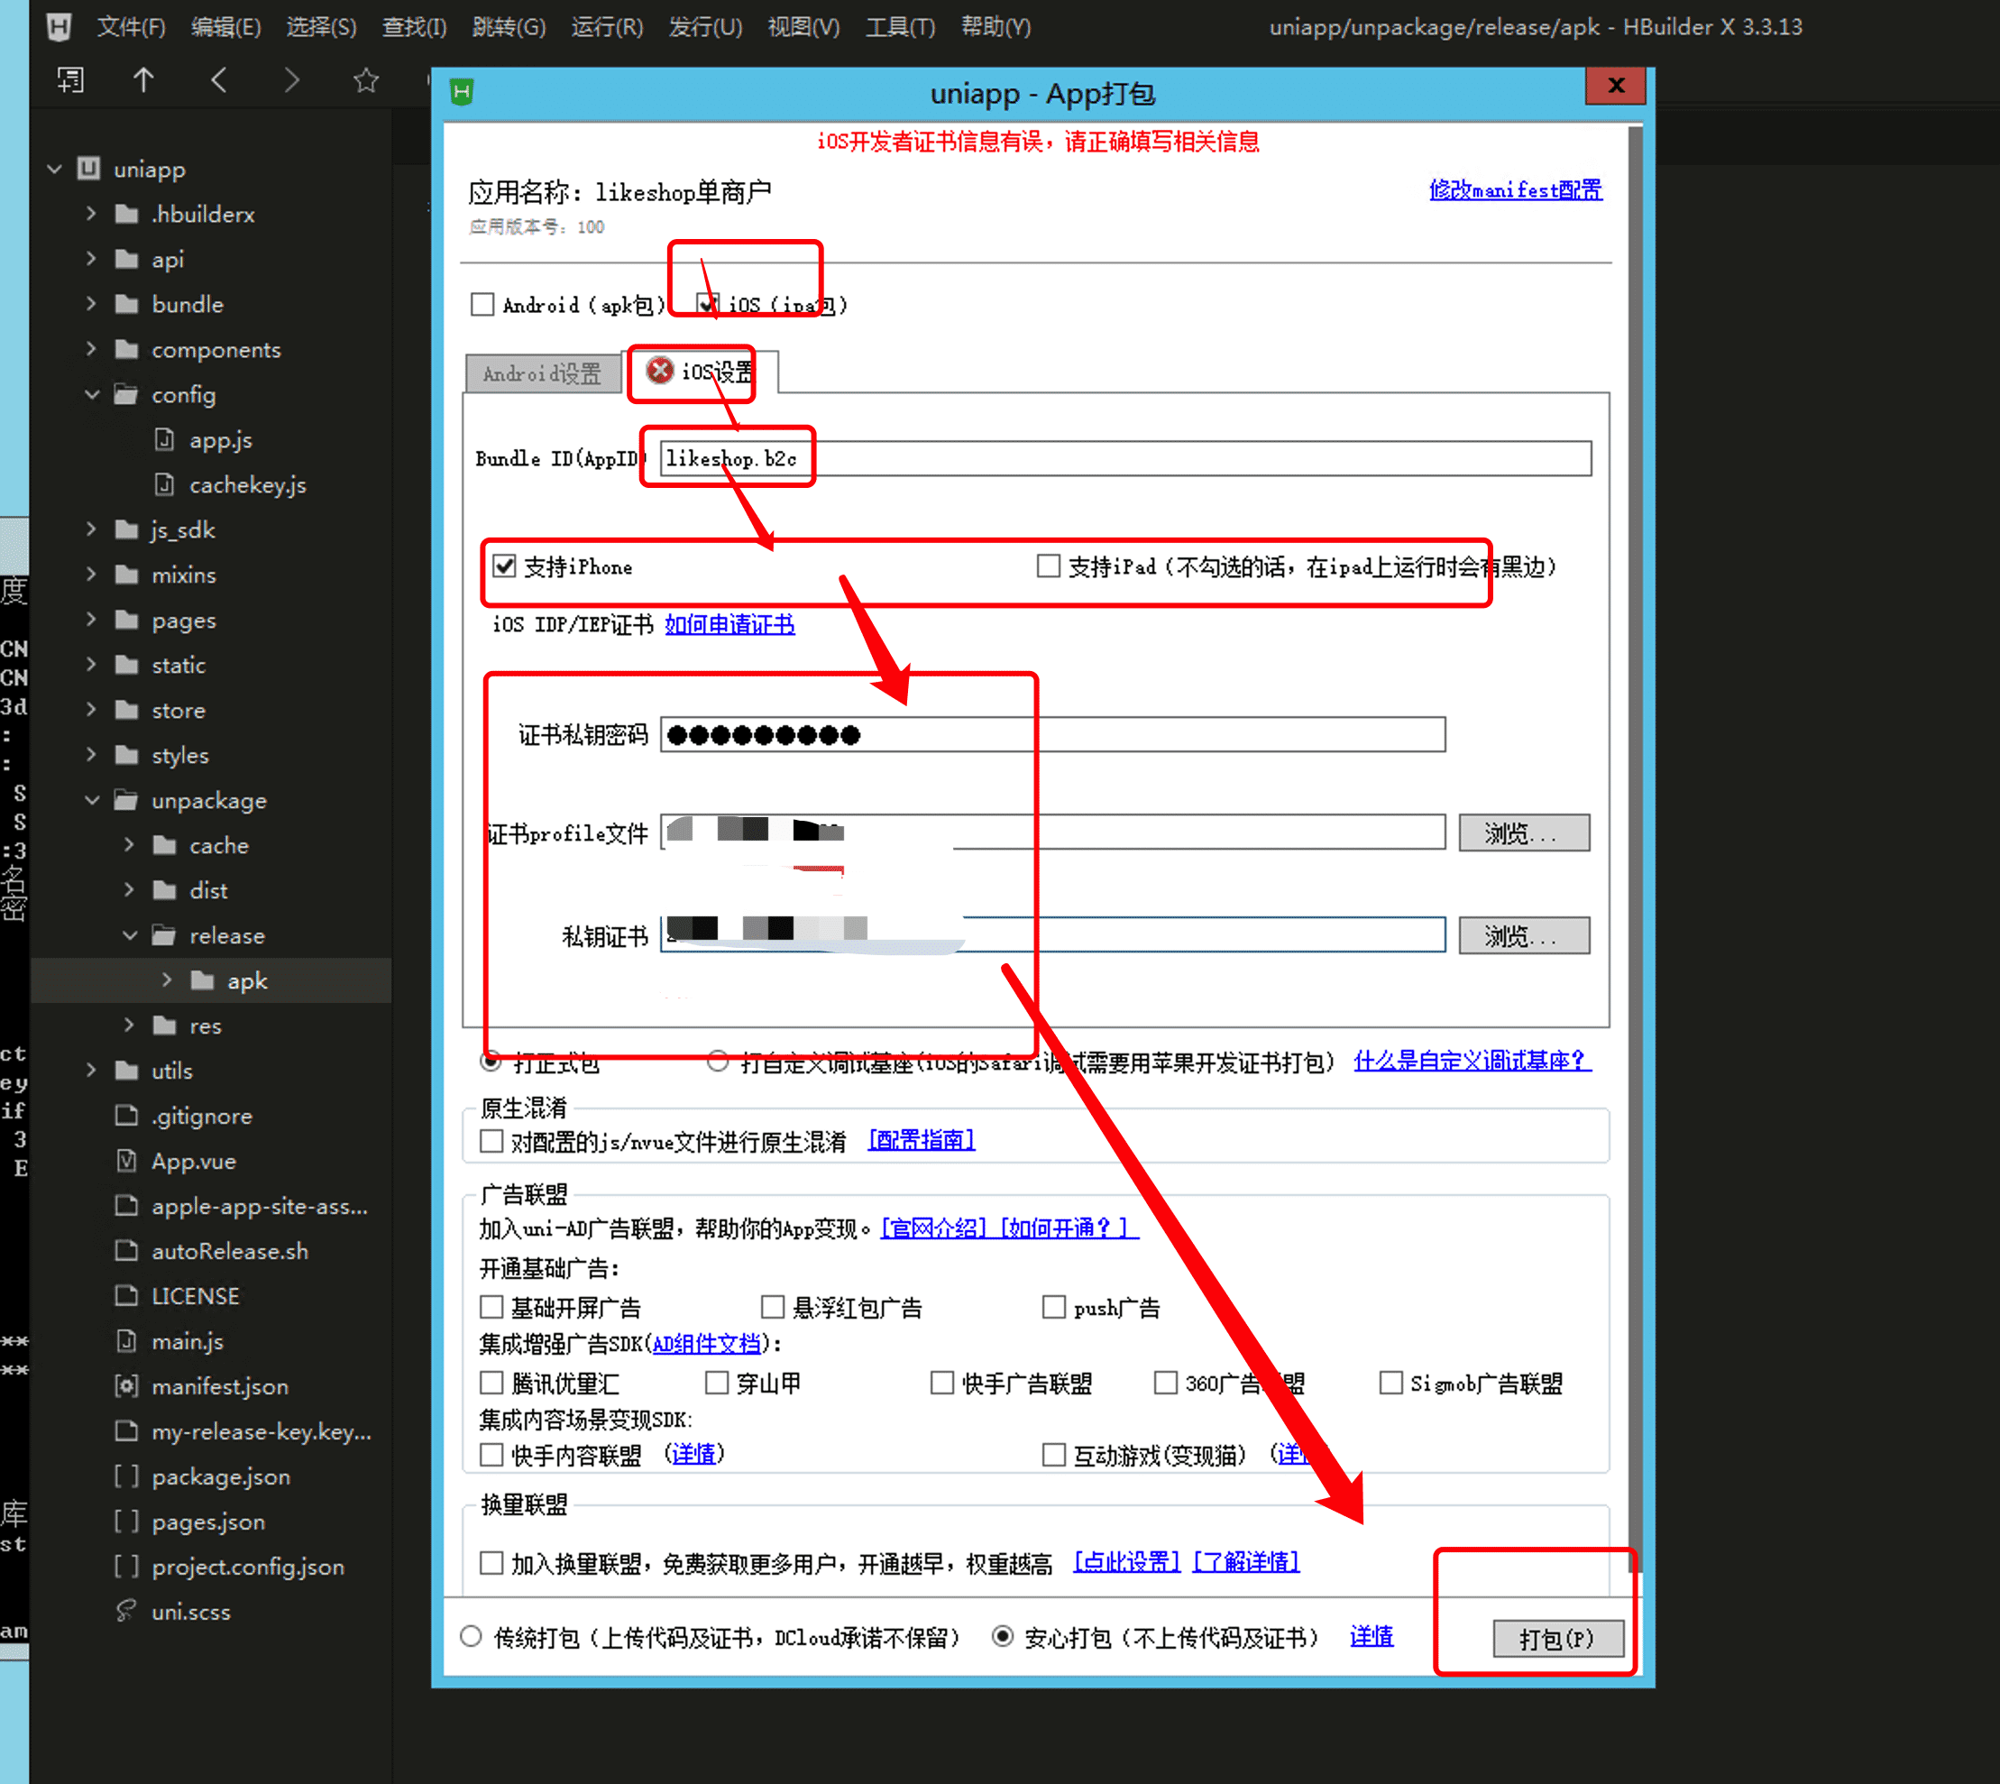Open 修改manifest配置 link

point(1515,190)
